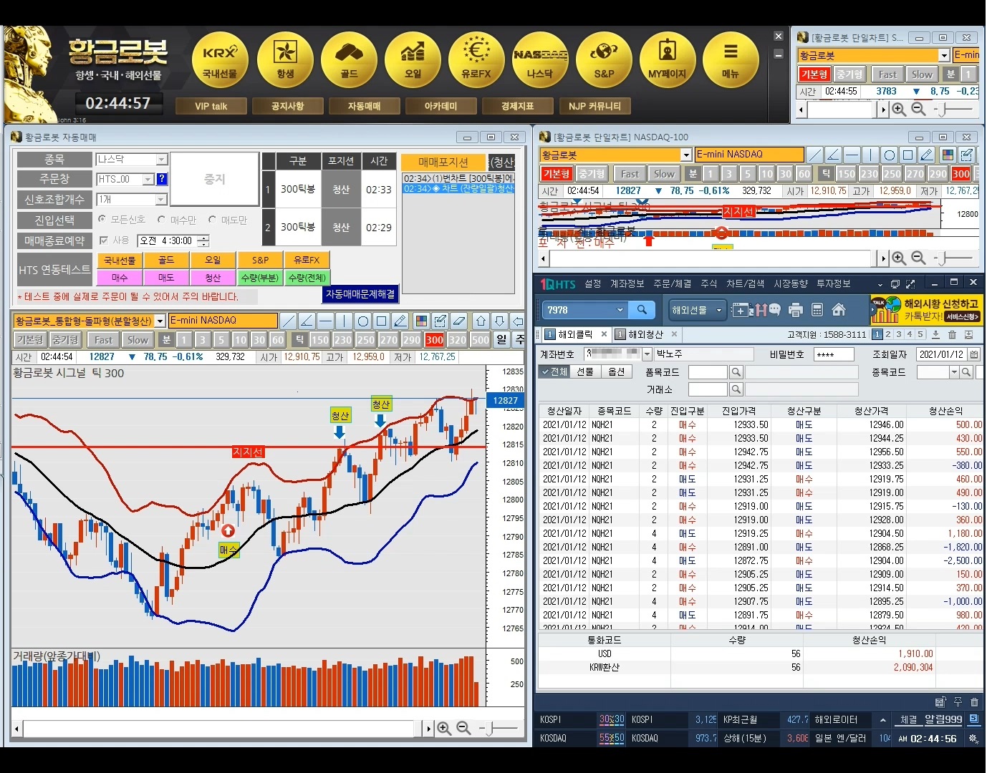Select pencil draw tool in main chart toolbar
The height and width of the screenshot is (773, 987).
click(x=400, y=321)
